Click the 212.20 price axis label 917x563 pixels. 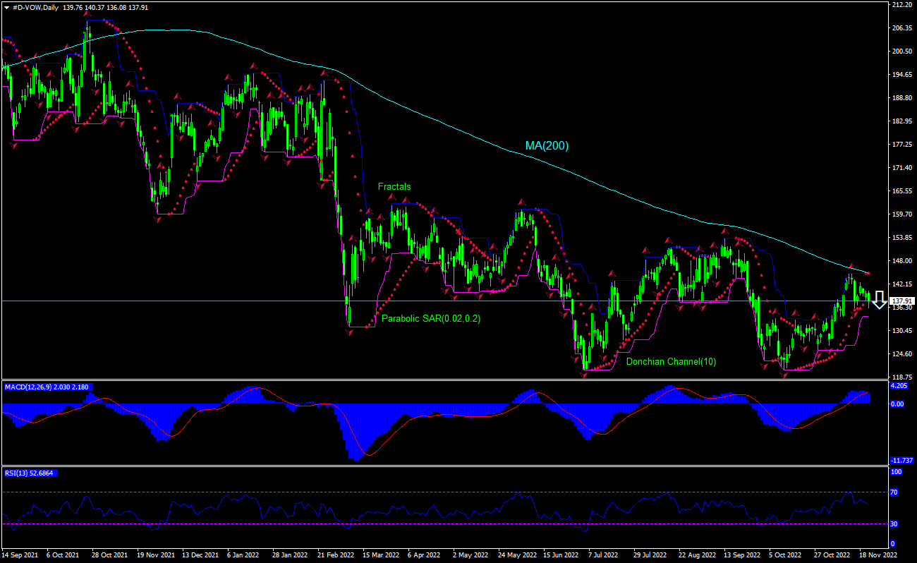901,5
